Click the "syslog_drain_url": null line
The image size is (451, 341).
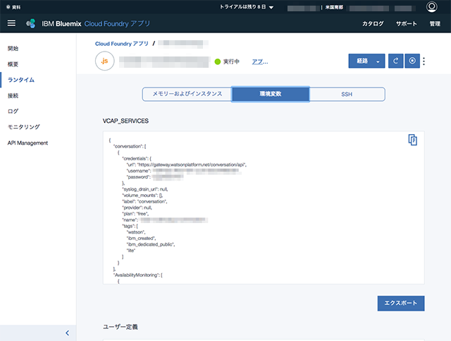[x=145, y=189]
